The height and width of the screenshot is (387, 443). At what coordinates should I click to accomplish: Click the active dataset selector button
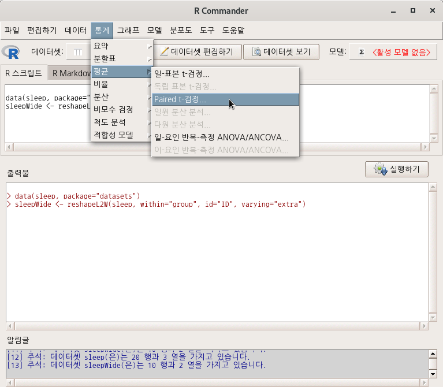78,52
